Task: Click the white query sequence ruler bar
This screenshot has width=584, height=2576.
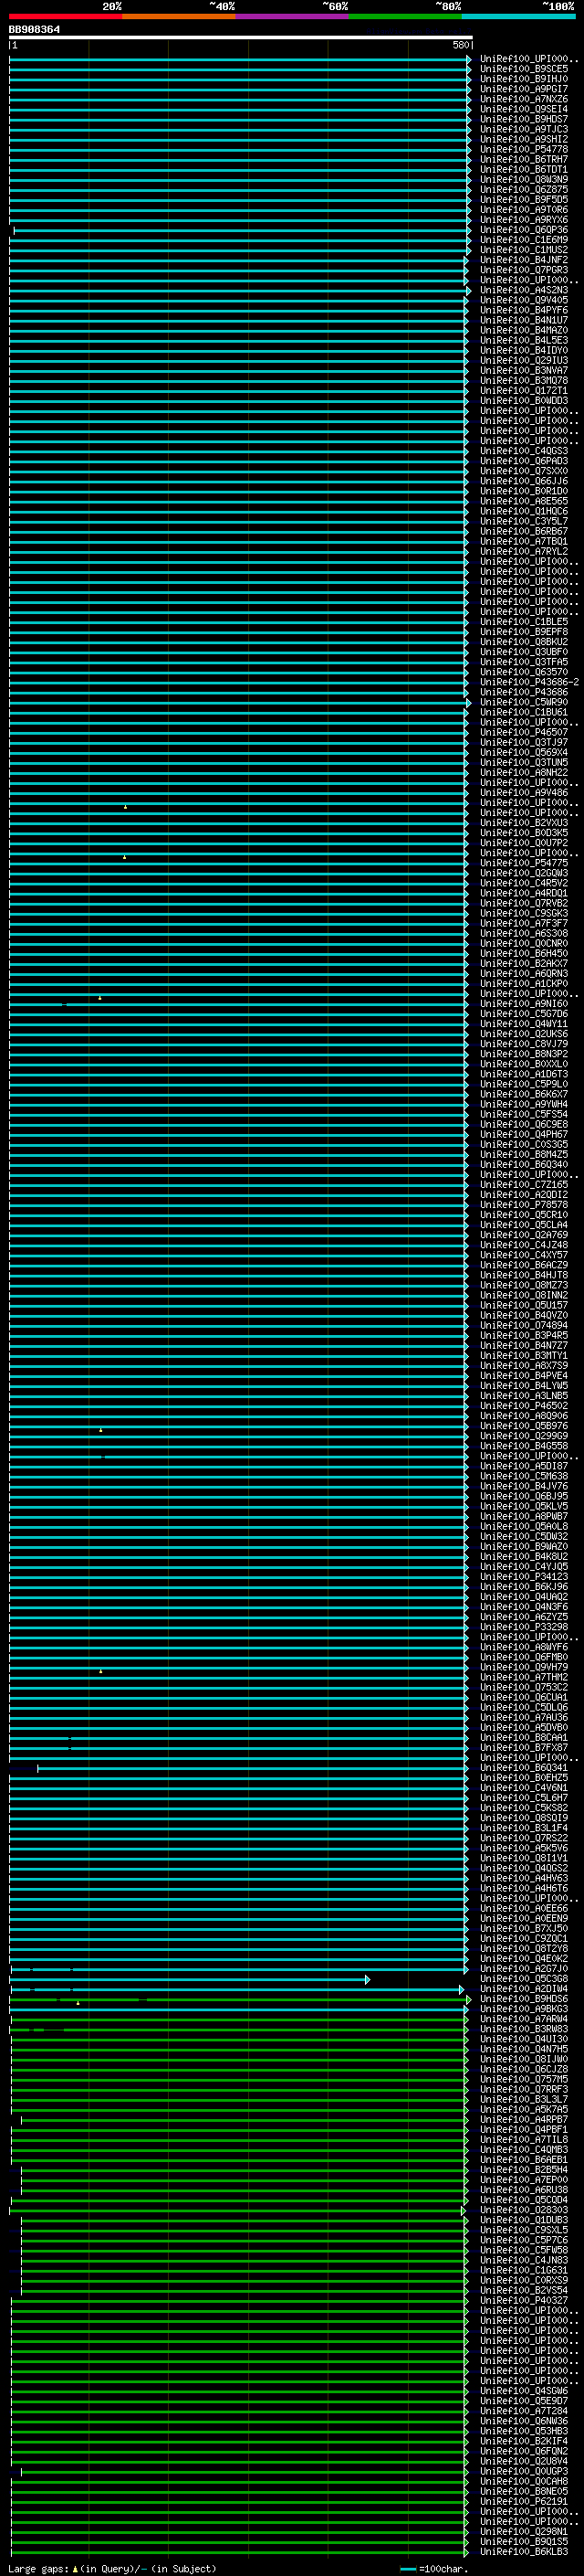Action: pos(241,38)
